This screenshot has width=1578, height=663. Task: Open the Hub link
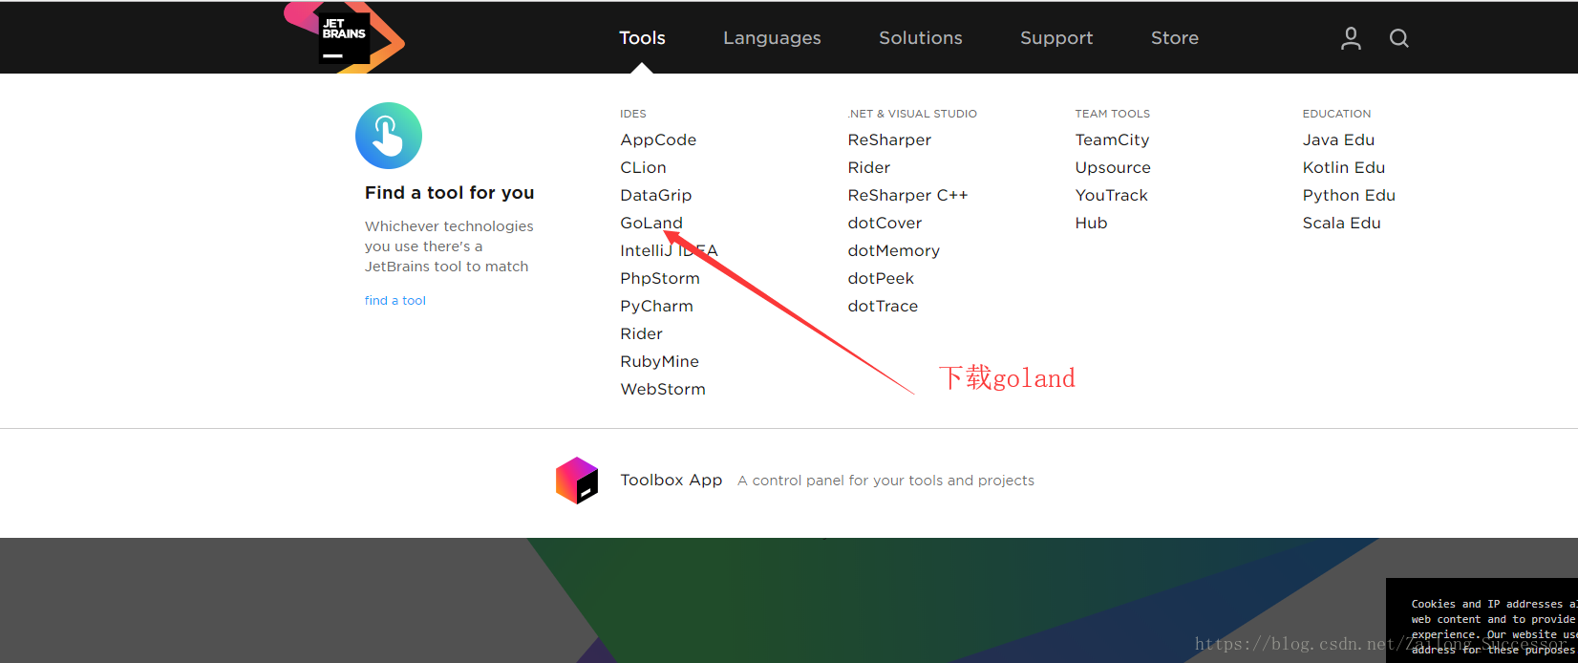click(1091, 223)
